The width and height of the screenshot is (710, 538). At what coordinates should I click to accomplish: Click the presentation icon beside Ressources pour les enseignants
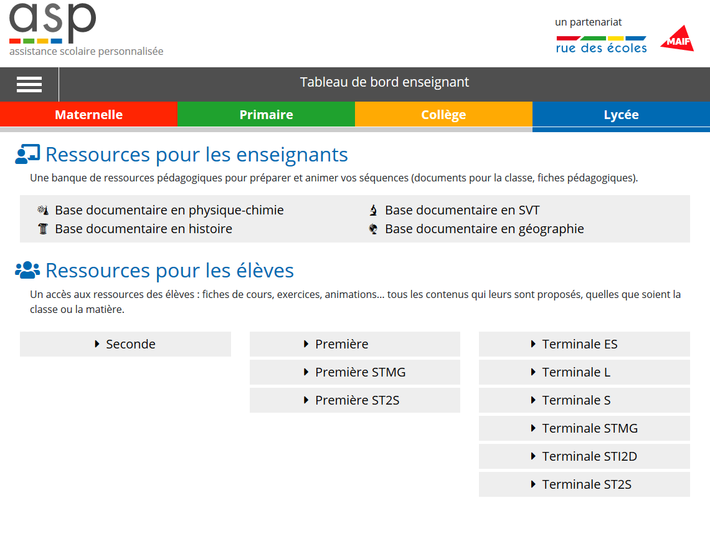[26, 153]
